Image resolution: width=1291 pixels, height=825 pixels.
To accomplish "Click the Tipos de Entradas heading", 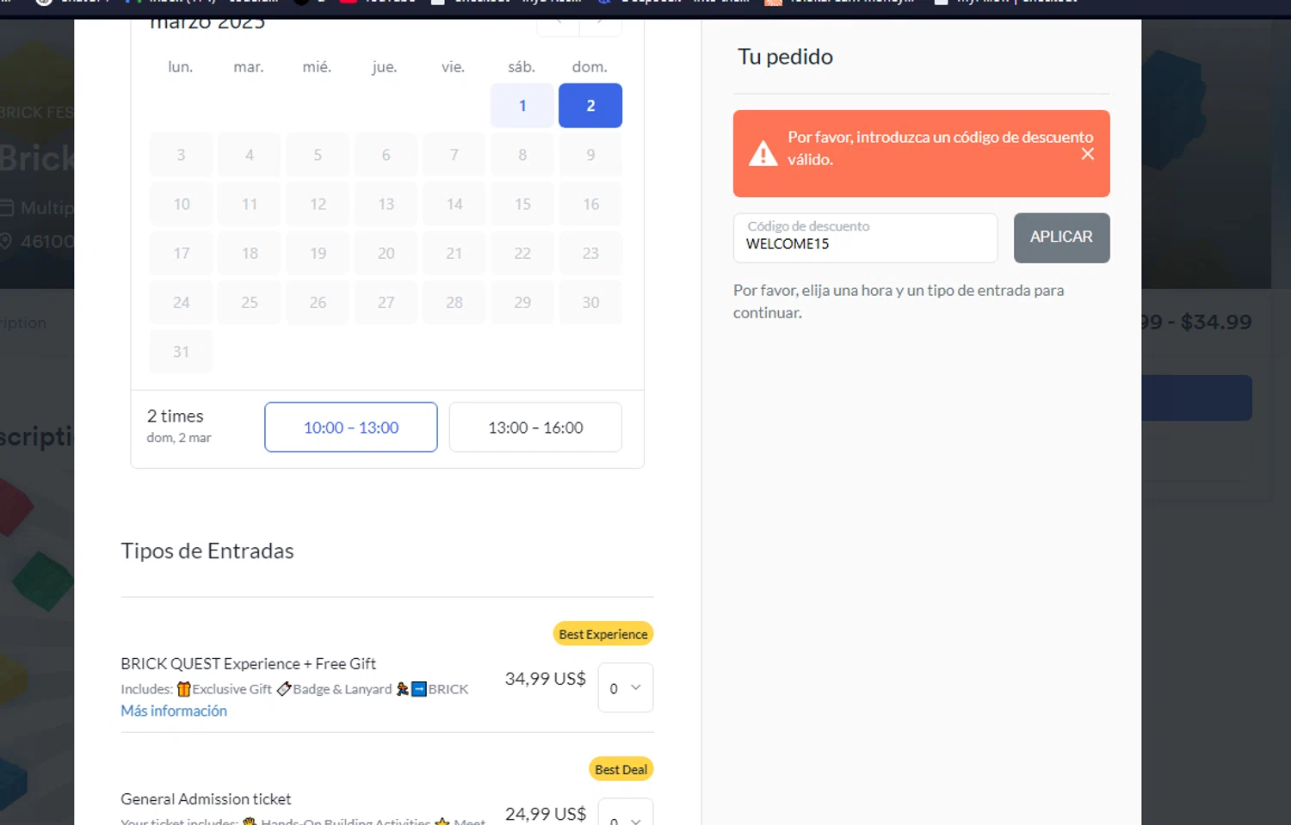I will click(207, 551).
